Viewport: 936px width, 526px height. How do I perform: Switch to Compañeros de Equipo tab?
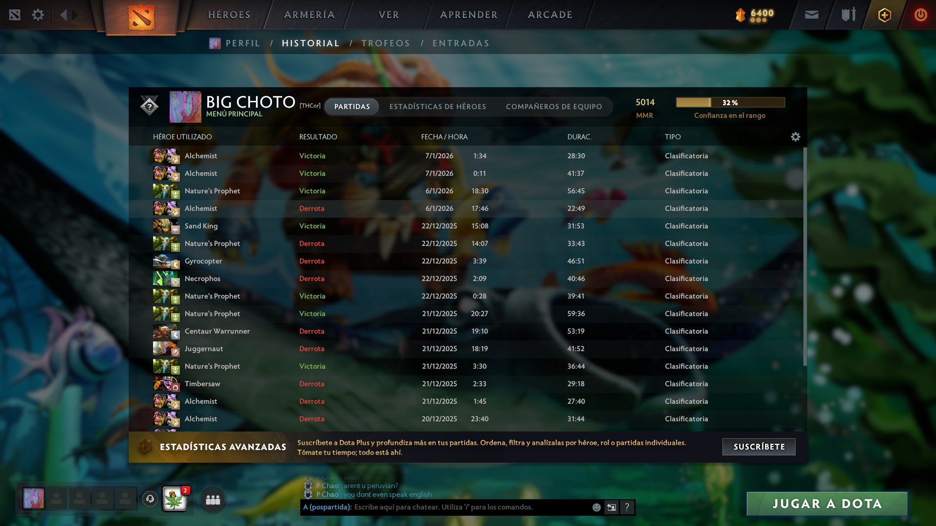pyautogui.click(x=554, y=107)
